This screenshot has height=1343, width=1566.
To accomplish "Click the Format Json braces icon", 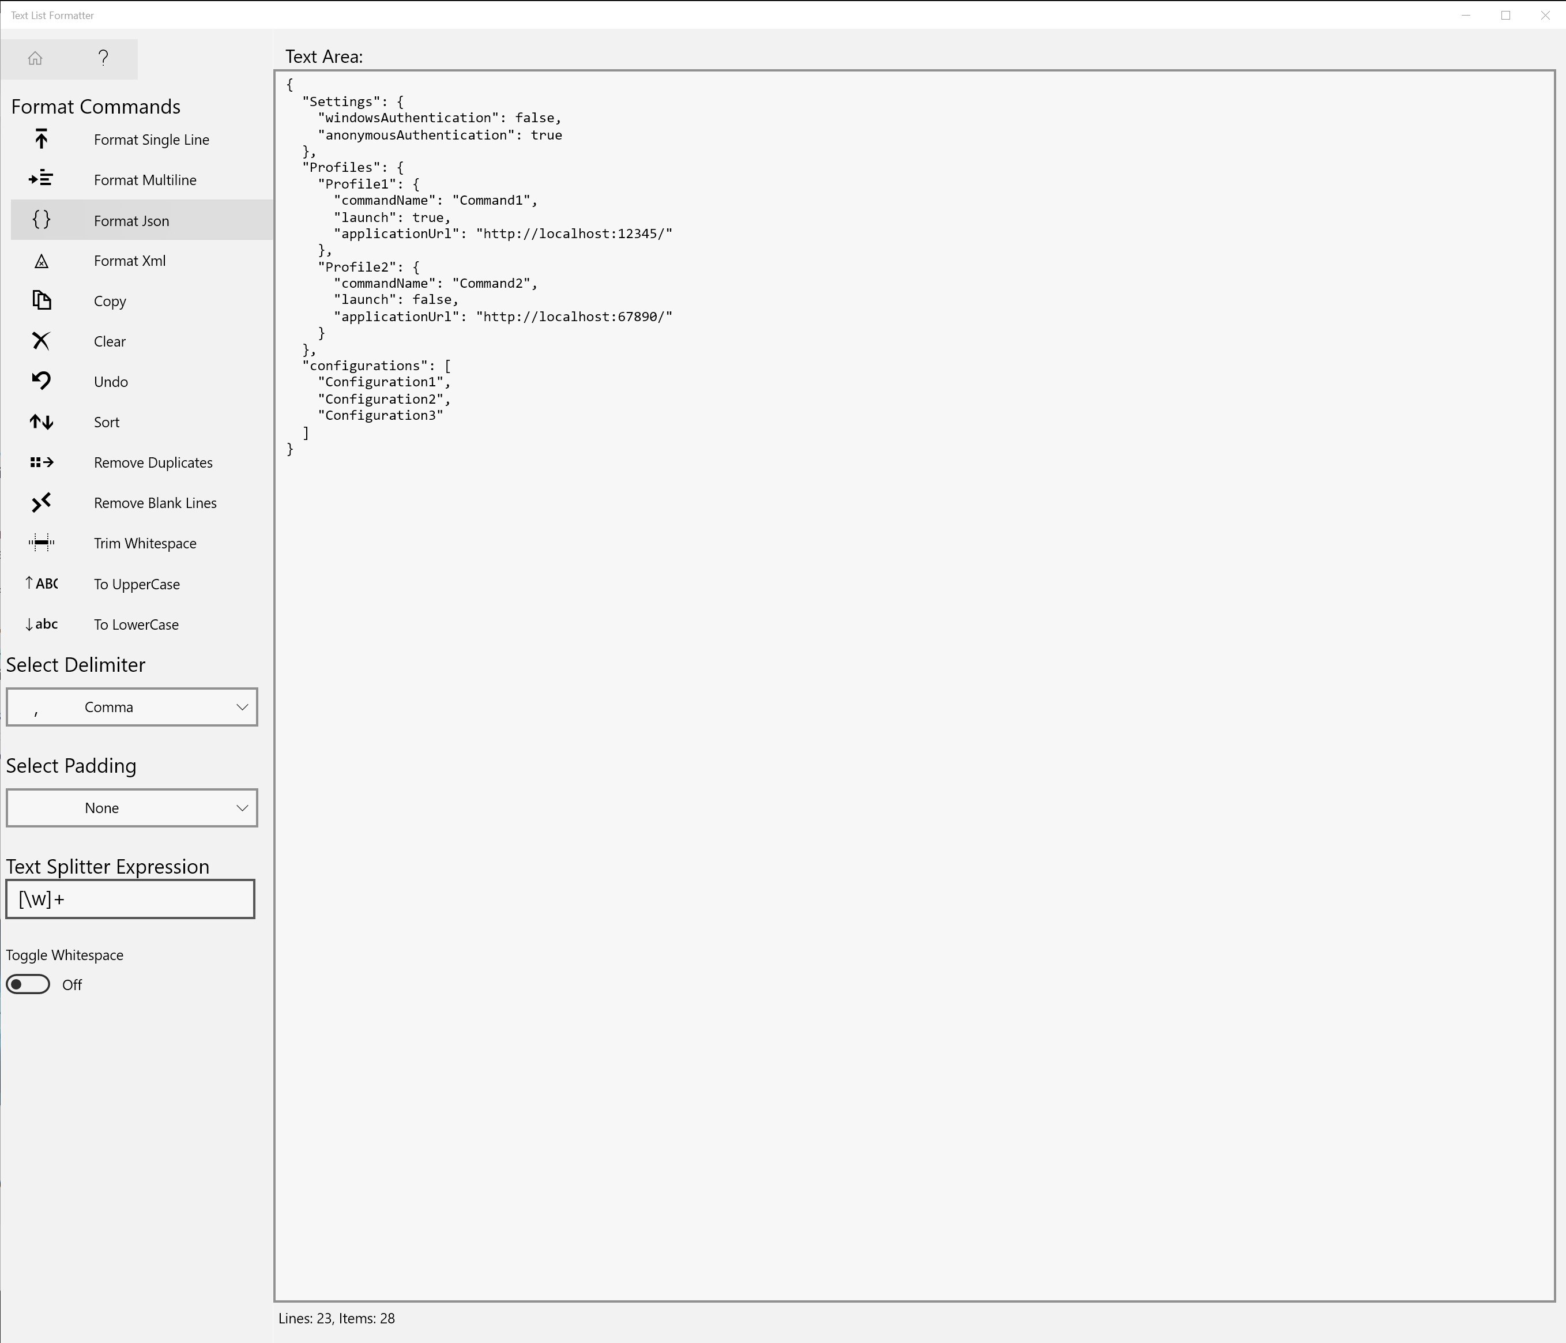I will point(42,220).
